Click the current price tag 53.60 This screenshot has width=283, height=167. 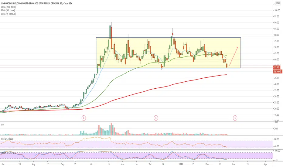click(x=277, y=67)
